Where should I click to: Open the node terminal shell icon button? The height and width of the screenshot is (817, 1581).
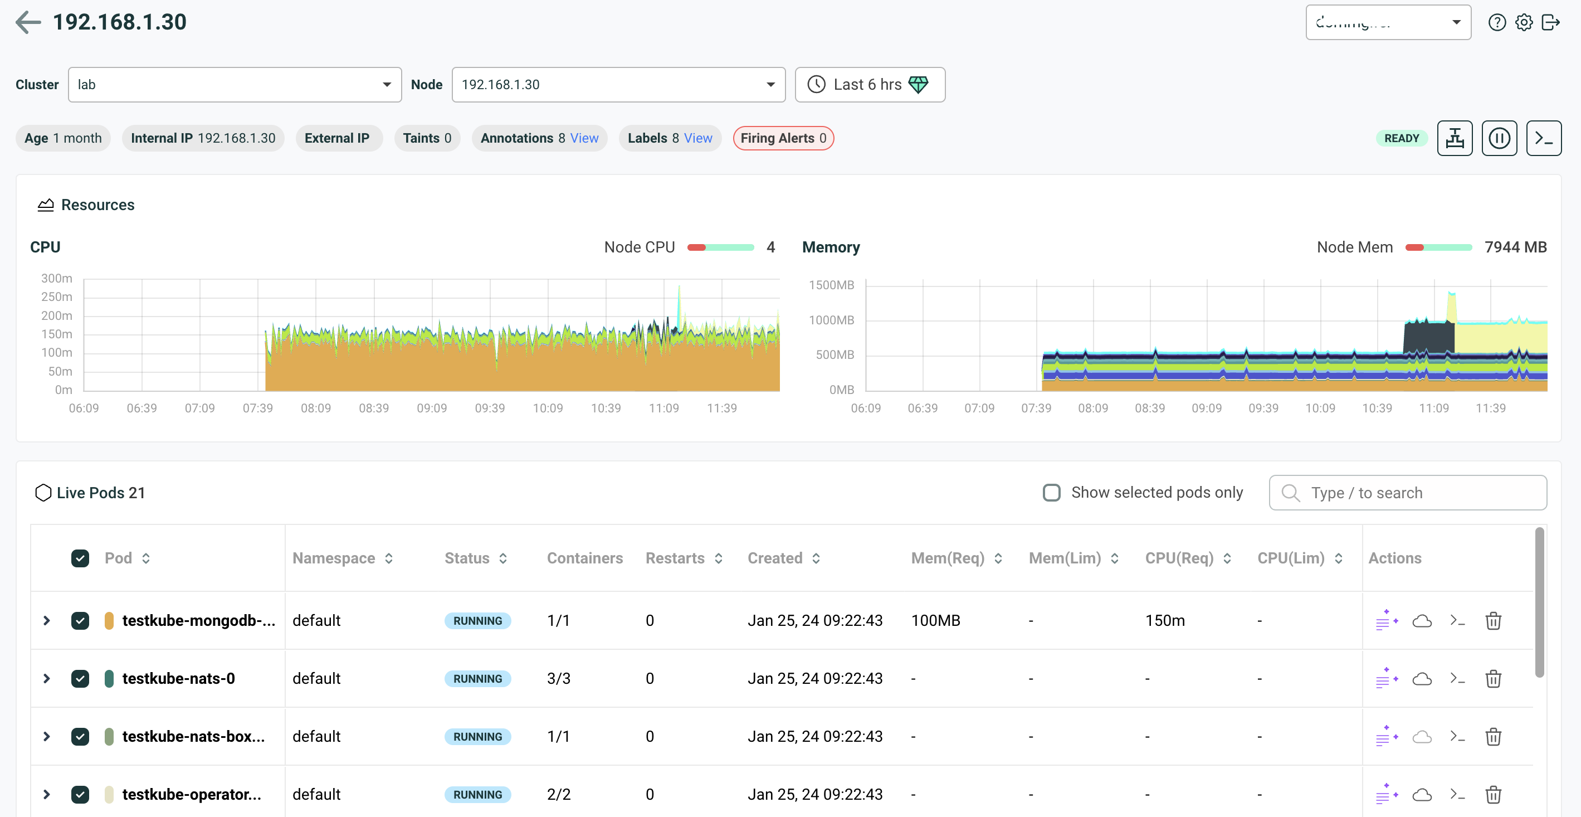(x=1543, y=138)
